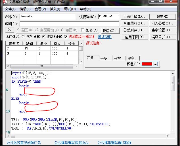Click the 步长 column header
180x146 pixels.
click(x=72, y=43)
